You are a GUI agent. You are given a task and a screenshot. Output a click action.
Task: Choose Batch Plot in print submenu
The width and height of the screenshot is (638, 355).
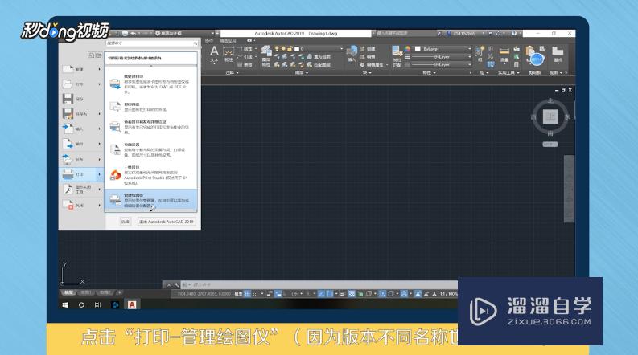pos(150,84)
